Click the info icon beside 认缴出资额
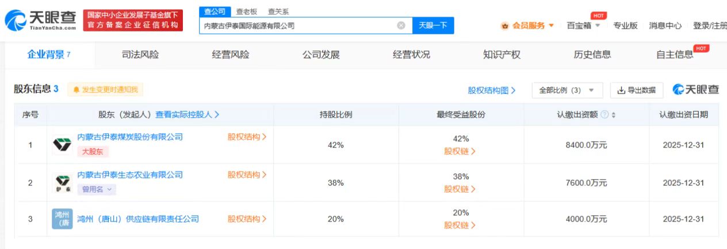 tap(604, 115)
